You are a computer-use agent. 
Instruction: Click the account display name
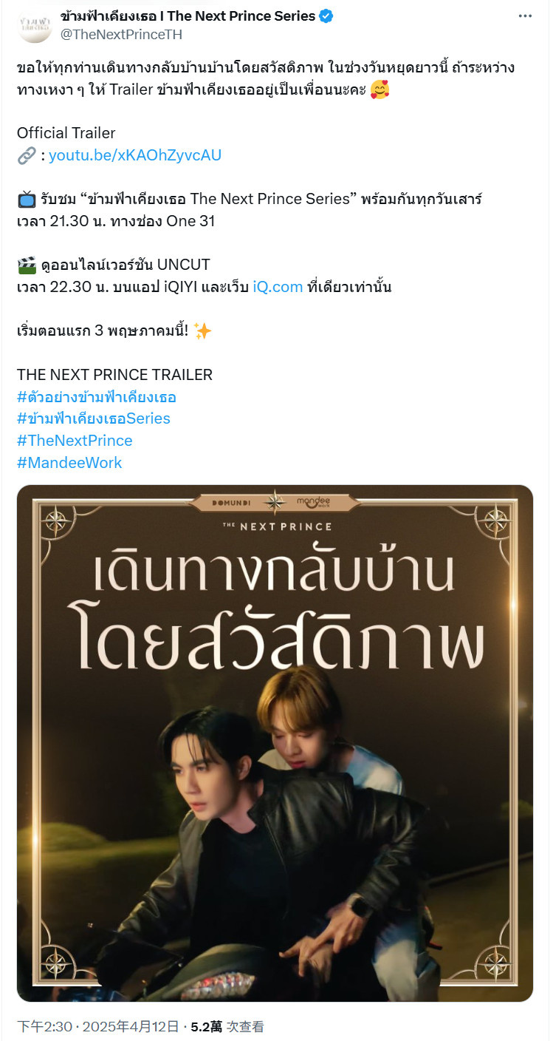coord(188,16)
